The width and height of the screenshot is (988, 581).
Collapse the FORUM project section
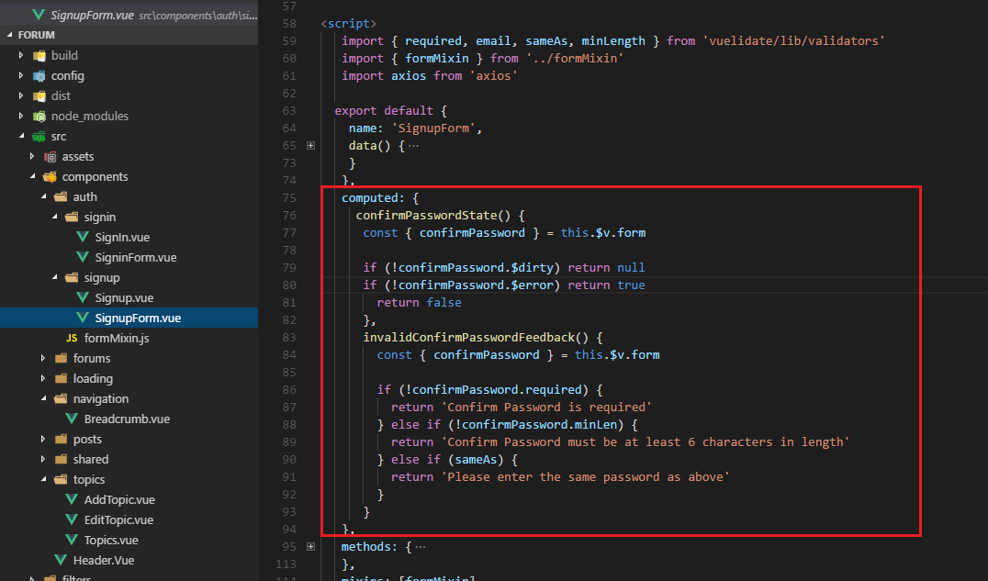click(x=9, y=35)
